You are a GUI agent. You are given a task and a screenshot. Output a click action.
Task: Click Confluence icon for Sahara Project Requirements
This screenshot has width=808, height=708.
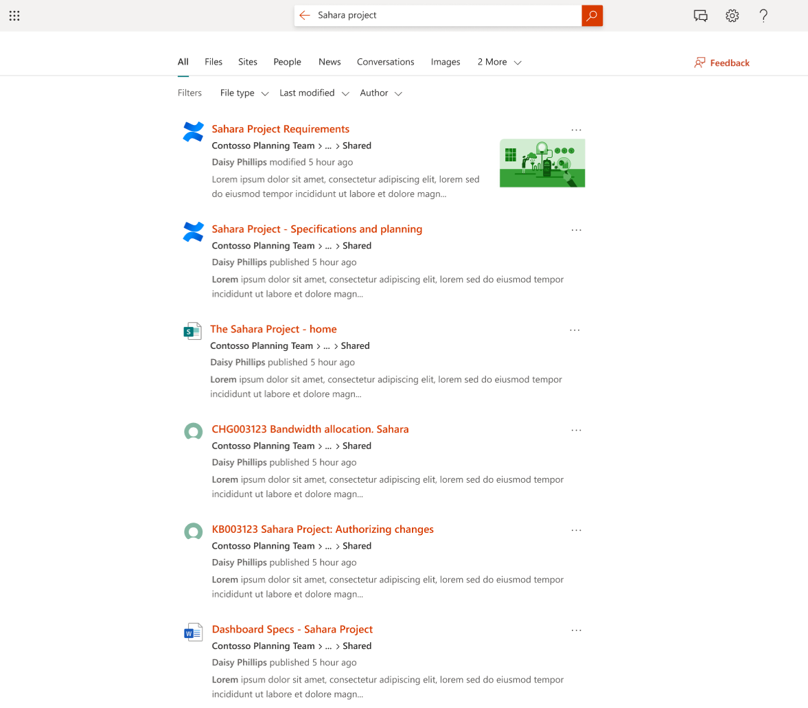(x=193, y=131)
